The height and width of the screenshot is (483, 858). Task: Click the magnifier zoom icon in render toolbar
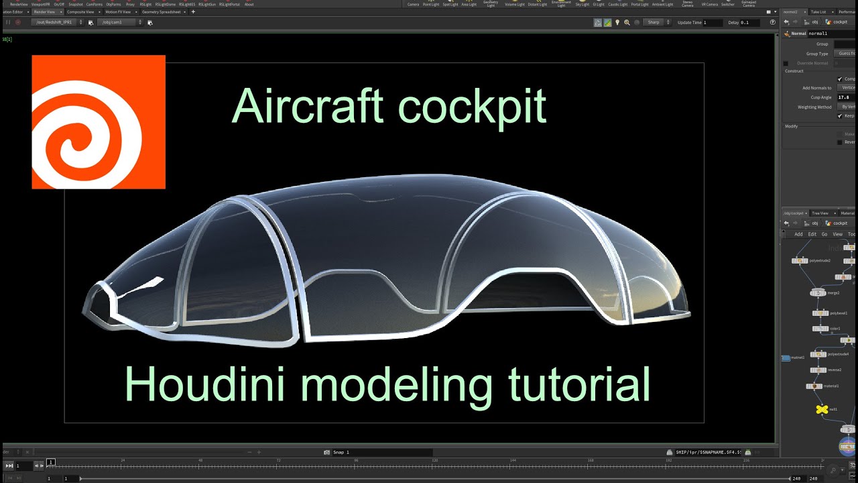coord(627,22)
